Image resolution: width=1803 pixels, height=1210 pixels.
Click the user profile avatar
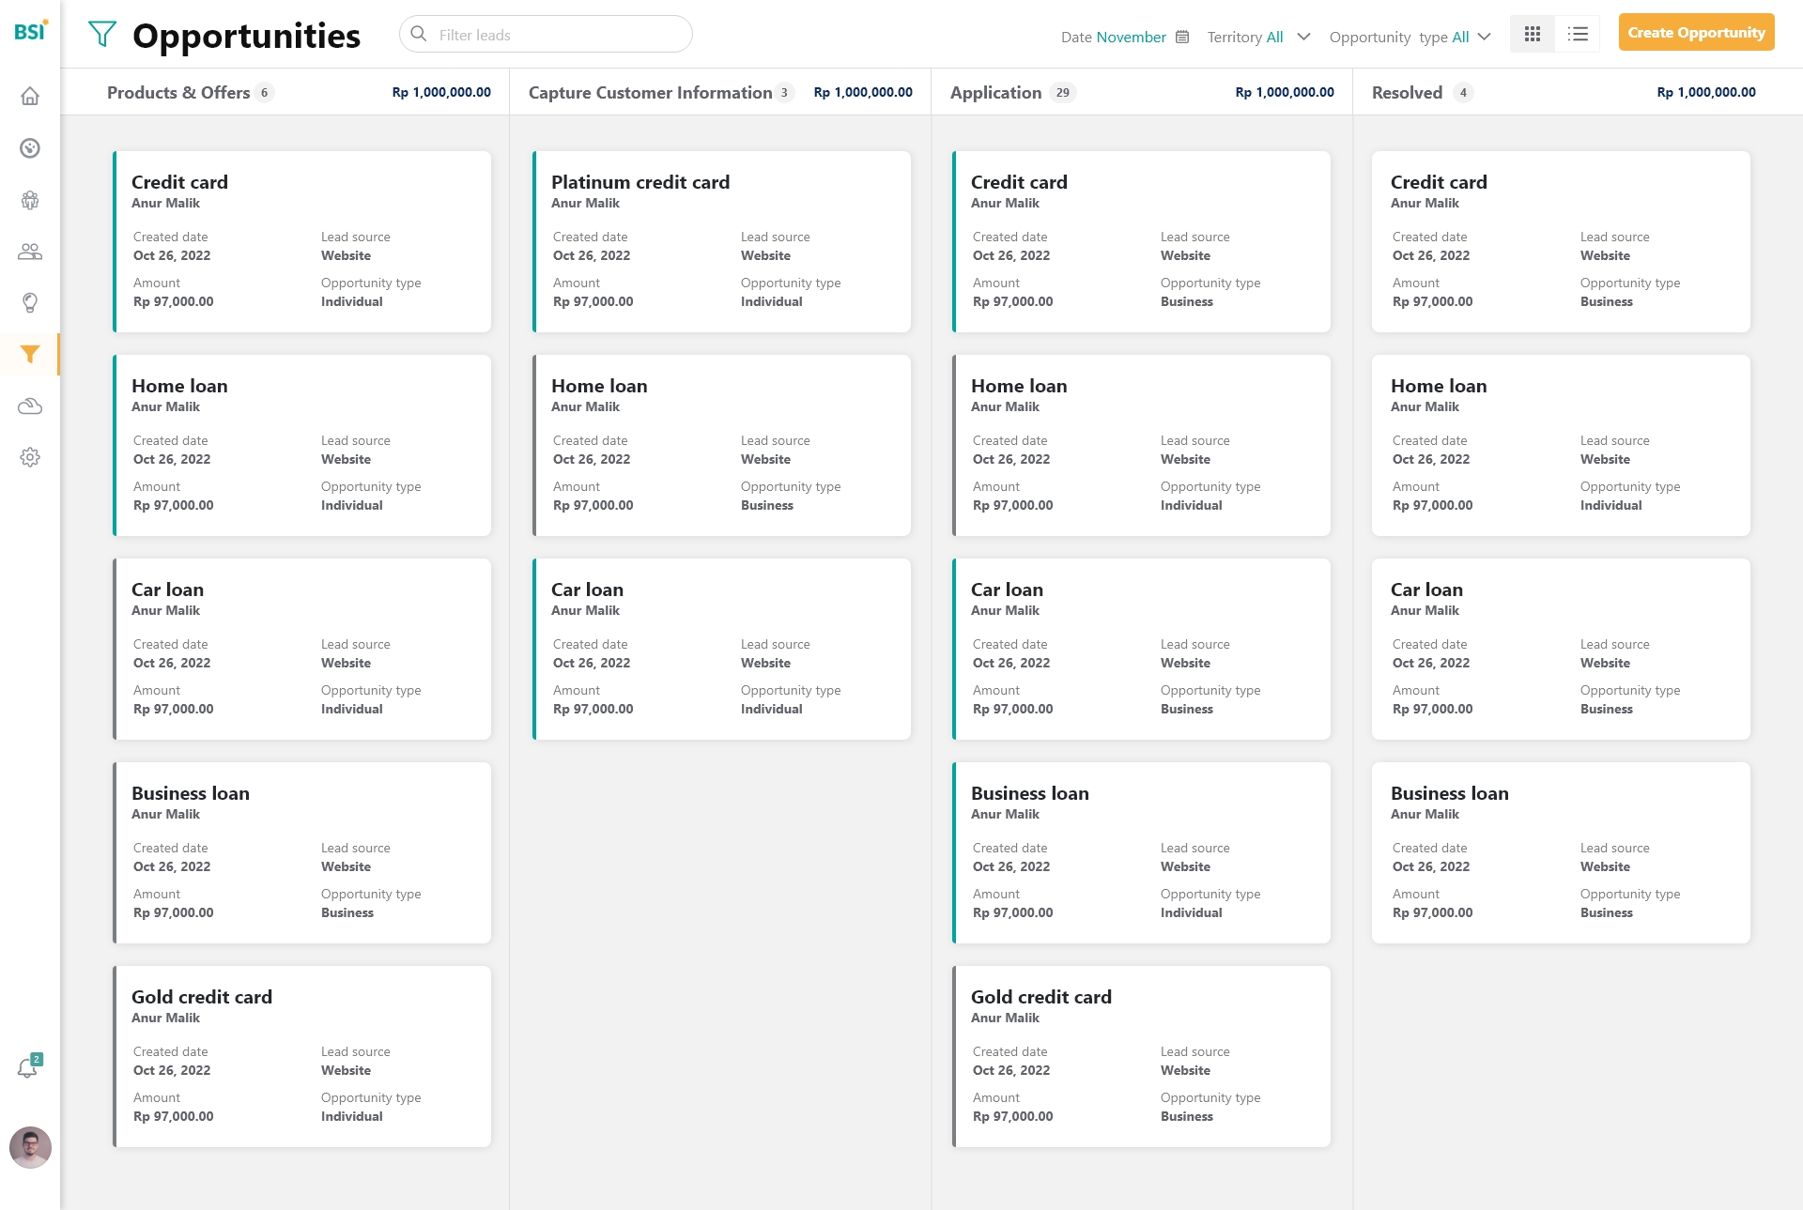coord(30,1147)
